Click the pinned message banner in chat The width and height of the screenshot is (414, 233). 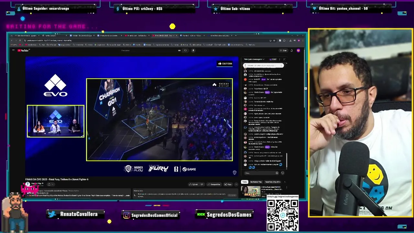pos(264,65)
